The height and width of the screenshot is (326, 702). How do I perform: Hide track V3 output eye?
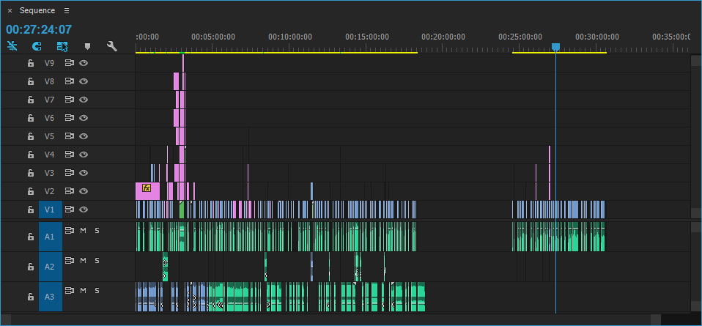click(84, 173)
